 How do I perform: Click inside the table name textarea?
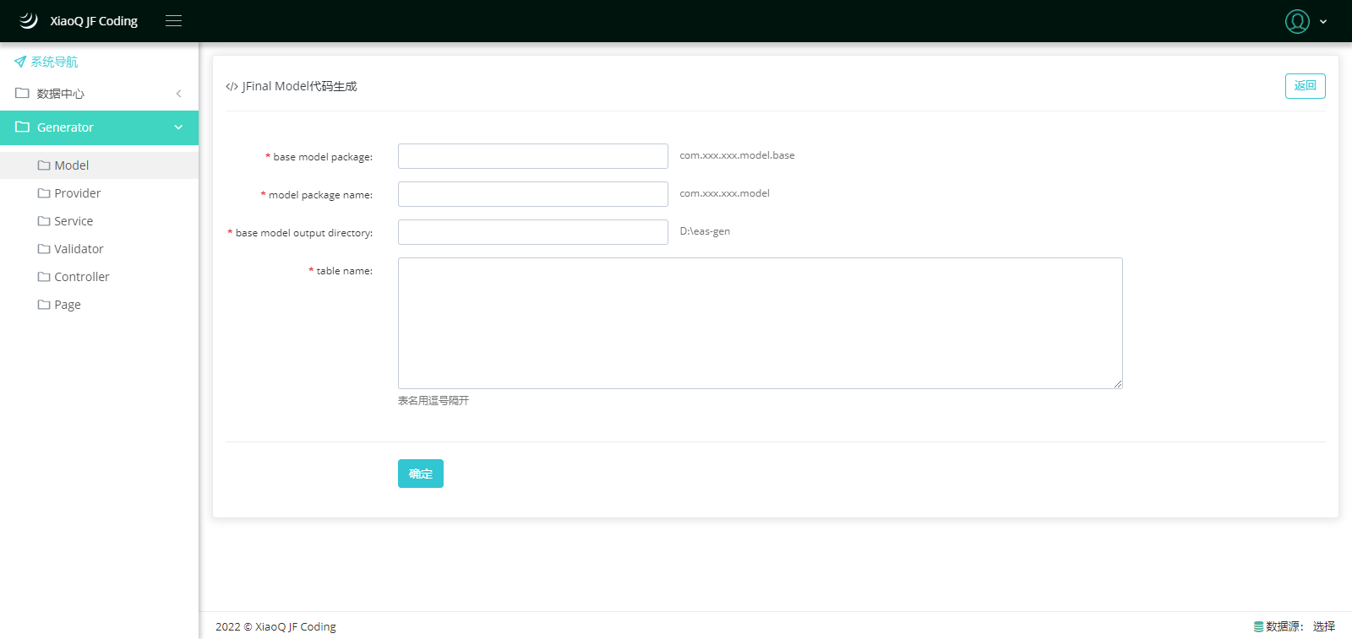(760, 323)
